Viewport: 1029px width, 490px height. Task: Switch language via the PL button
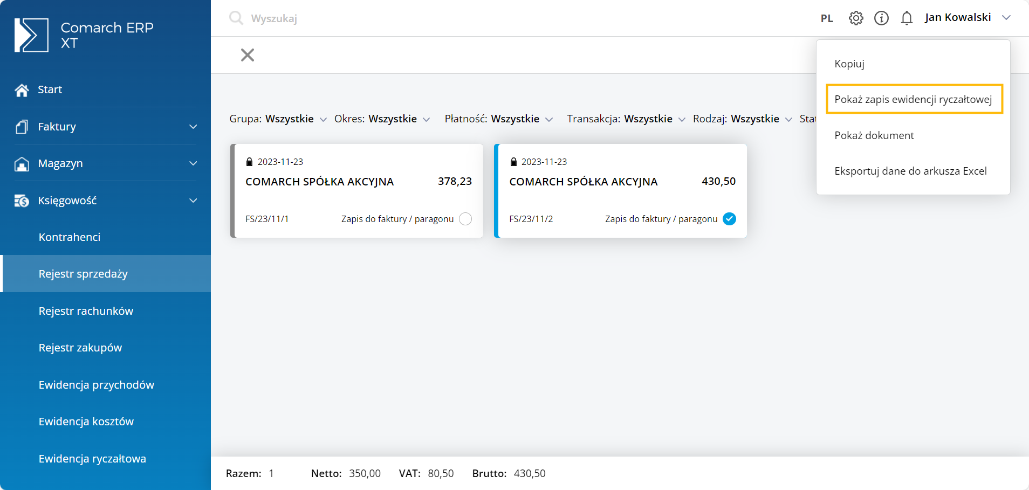827,18
